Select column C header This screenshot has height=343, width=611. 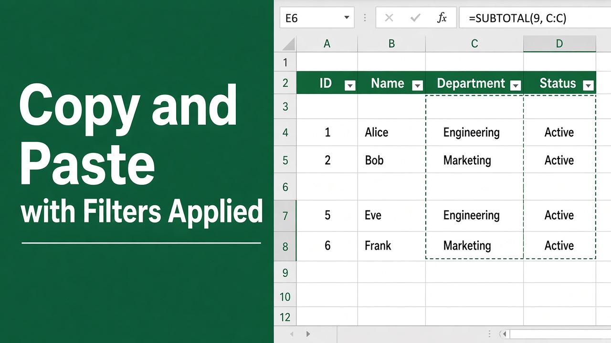(x=474, y=44)
